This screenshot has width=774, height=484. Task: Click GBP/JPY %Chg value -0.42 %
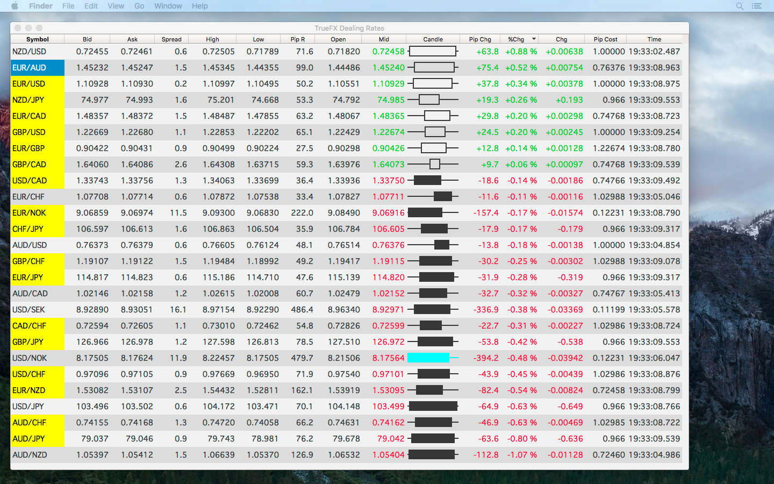pos(522,342)
